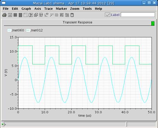Open the Marker menu
Screen dimensions: 158x128
[x=61, y=9]
